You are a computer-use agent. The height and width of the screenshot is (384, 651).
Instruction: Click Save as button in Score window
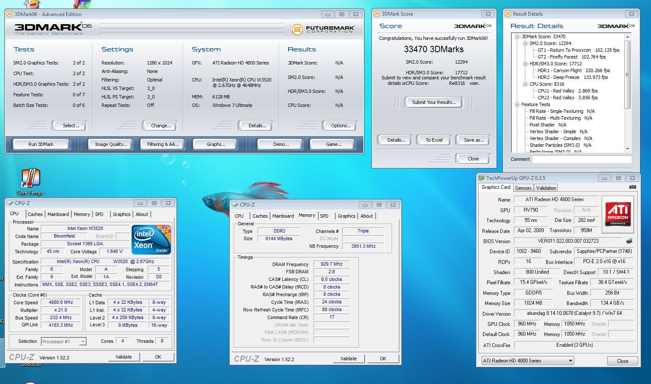click(x=474, y=140)
